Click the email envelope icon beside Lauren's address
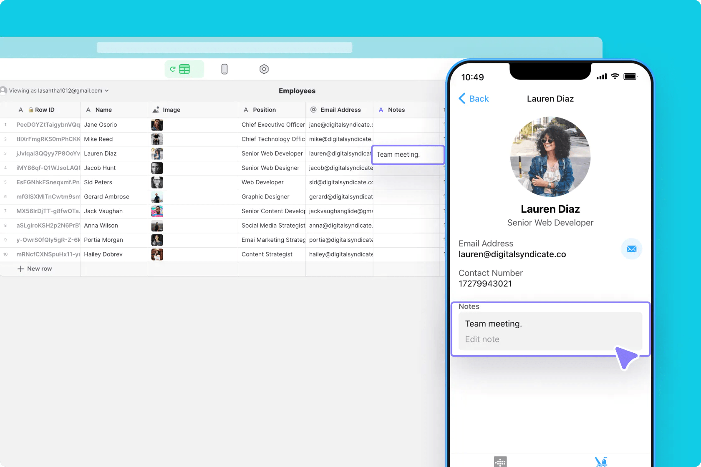 [x=631, y=249]
